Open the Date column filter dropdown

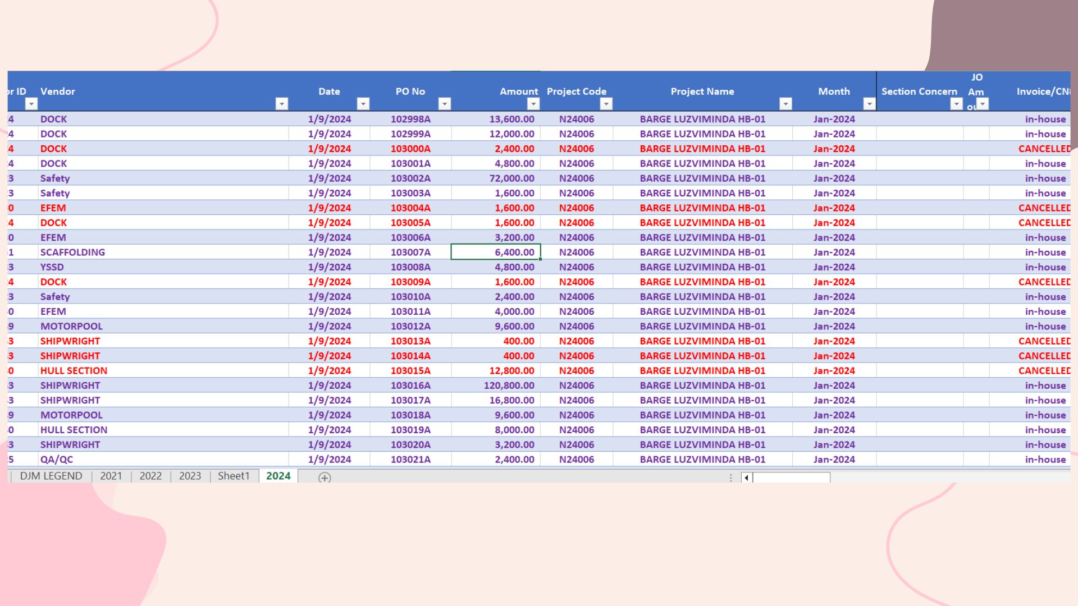pyautogui.click(x=363, y=104)
